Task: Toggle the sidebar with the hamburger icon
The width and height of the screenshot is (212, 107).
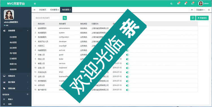Action: point(35,4)
